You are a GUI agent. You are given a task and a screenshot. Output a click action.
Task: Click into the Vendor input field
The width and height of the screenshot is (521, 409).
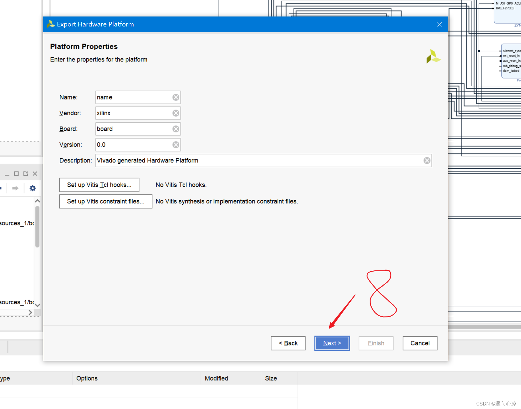[x=138, y=113]
